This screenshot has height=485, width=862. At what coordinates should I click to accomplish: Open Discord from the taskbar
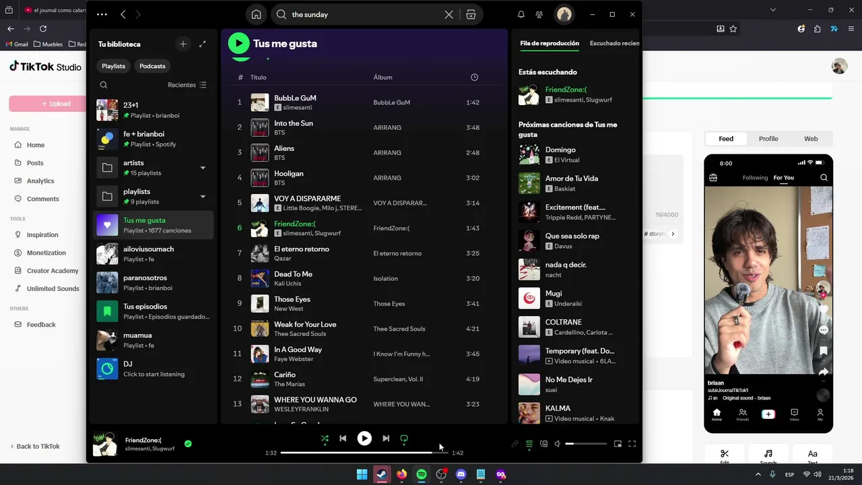pos(461,474)
